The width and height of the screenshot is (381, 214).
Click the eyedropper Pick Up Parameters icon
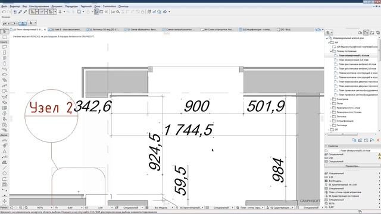(20, 12)
